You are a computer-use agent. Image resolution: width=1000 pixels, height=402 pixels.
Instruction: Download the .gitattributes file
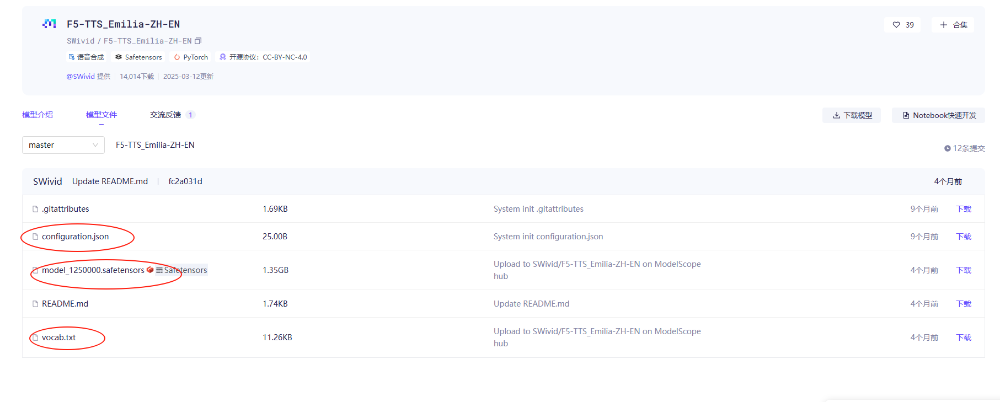[964, 209]
